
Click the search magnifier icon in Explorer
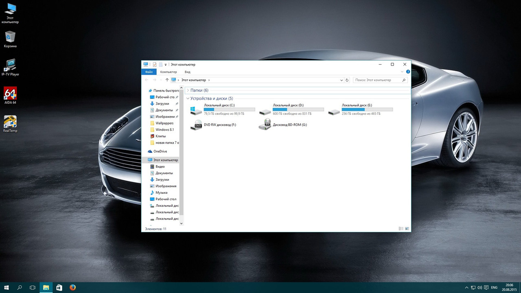(x=404, y=80)
